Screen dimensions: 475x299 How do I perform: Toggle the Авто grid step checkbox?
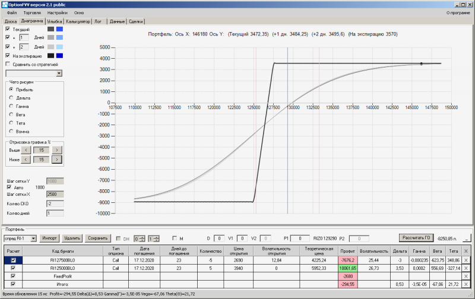point(9,187)
